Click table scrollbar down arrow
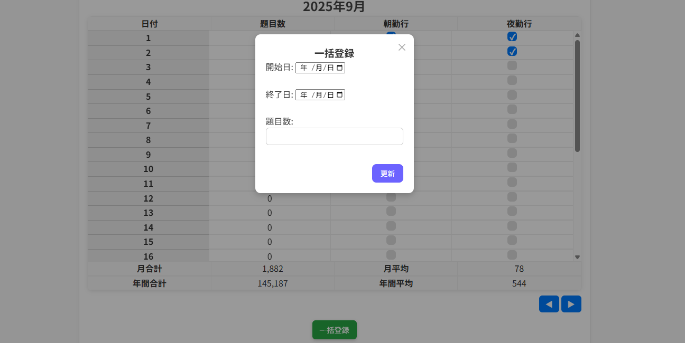 [577, 257]
